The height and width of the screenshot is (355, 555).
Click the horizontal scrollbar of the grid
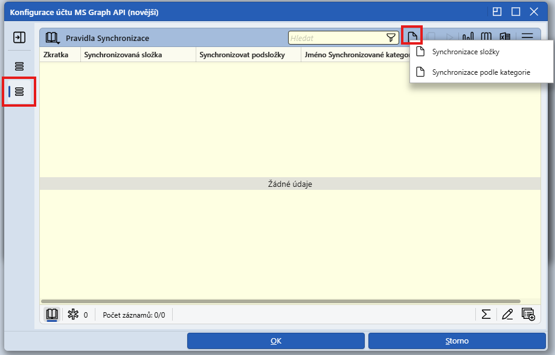(281, 301)
